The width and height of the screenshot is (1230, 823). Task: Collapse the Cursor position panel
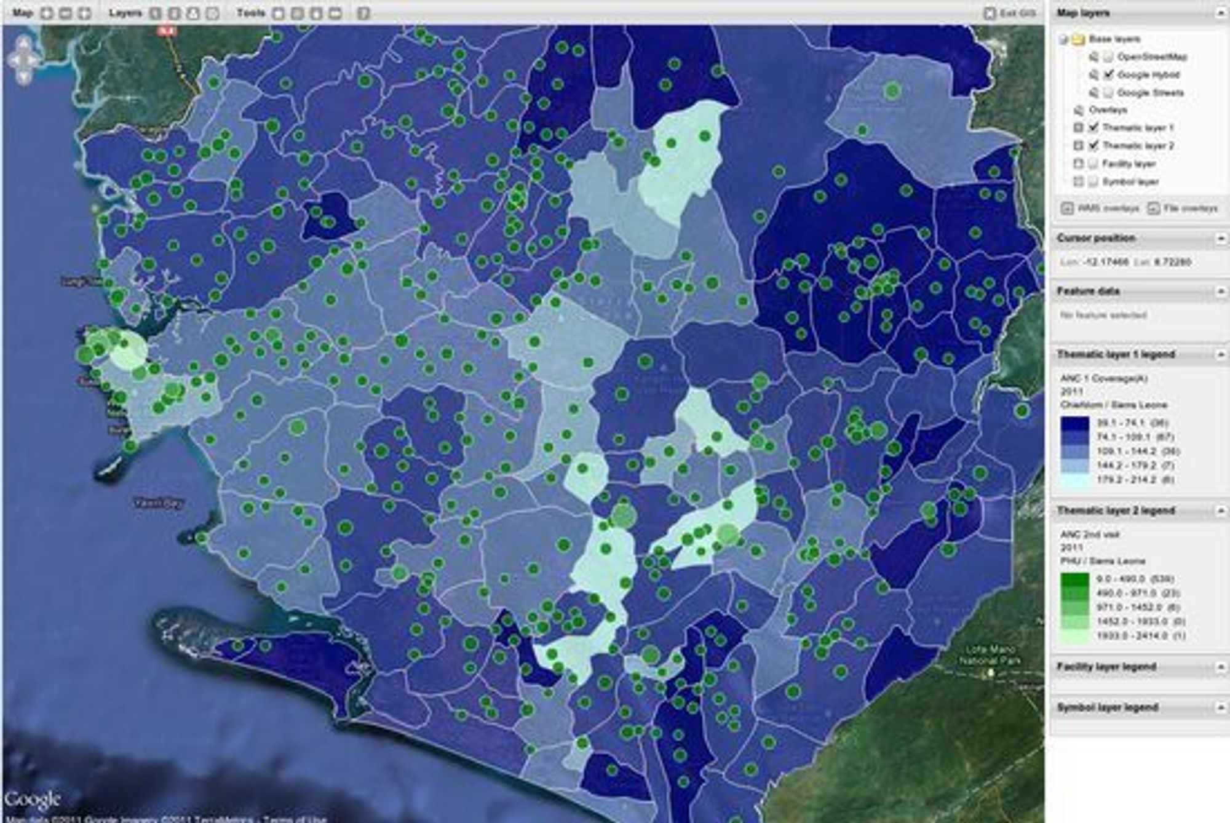pyautogui.click(x=1221, y=239)
